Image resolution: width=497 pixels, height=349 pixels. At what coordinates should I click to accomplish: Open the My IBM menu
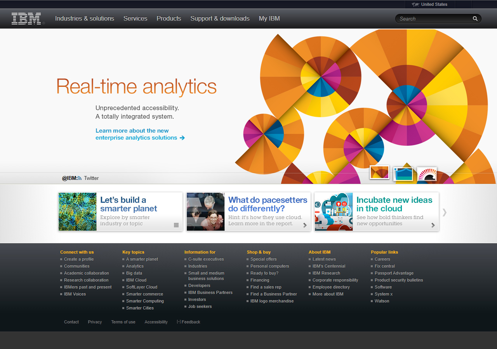click(x=269, y=19)
